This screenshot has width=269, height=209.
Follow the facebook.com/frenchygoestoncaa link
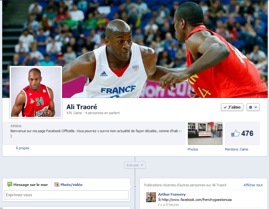click(x=197, y=200)
